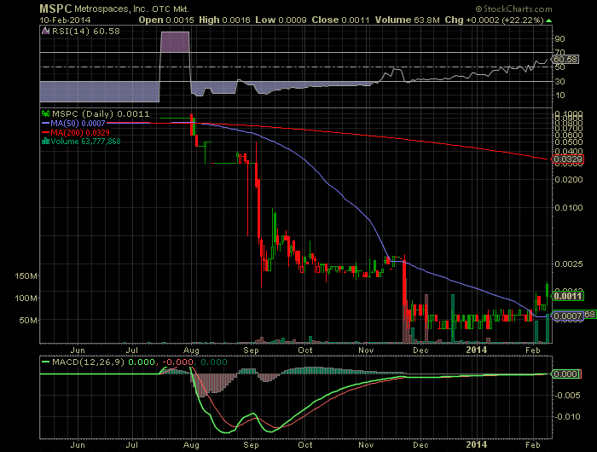Image resolution: width=597 pixels, height=452 pixels.
Task: Click the 'MSPC (Daily) 0.0011' legend text
Action: point(101,114)
